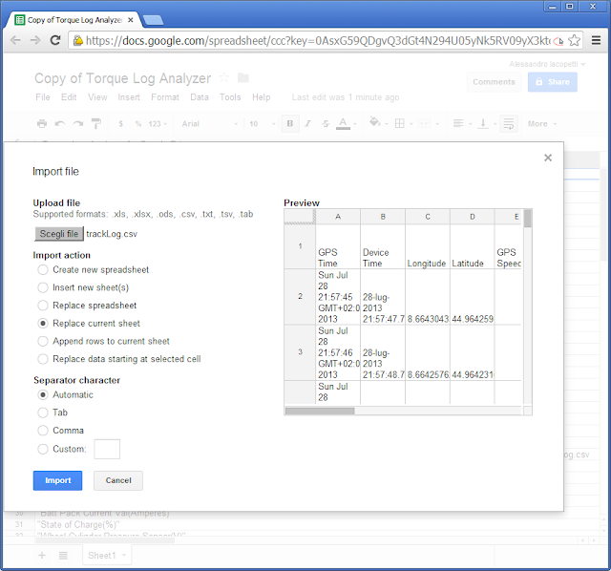The height and width of the screenshot is (571, 611).
Task: Click the Share button
Action: pos(553,82)
